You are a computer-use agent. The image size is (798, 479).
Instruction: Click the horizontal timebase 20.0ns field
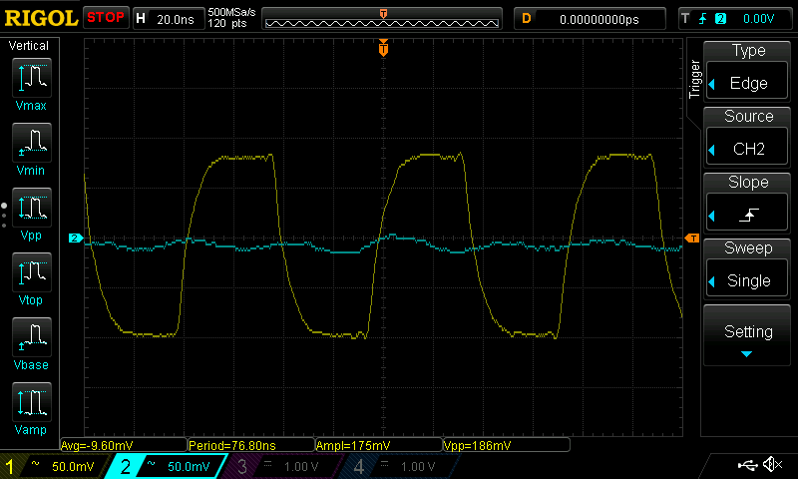169,19
